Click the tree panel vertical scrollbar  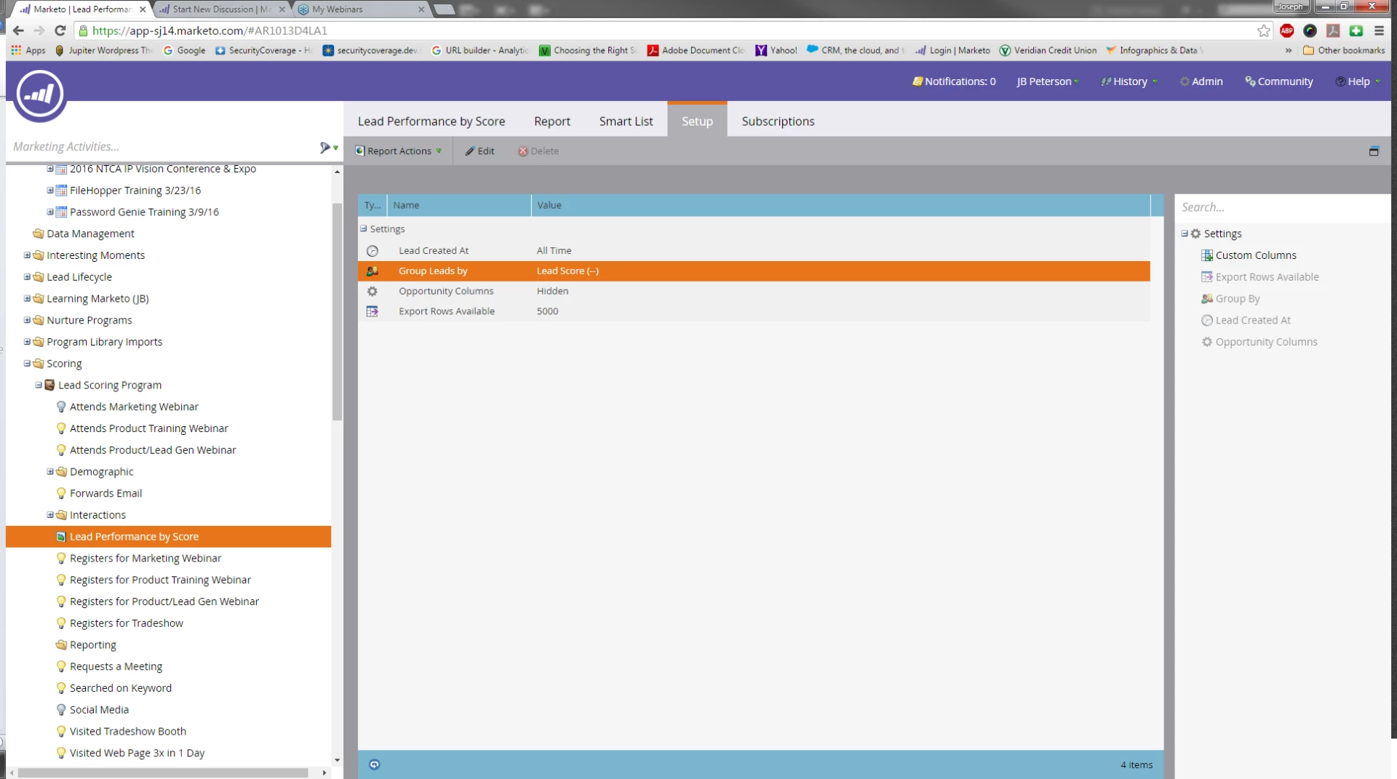[337, 312]
